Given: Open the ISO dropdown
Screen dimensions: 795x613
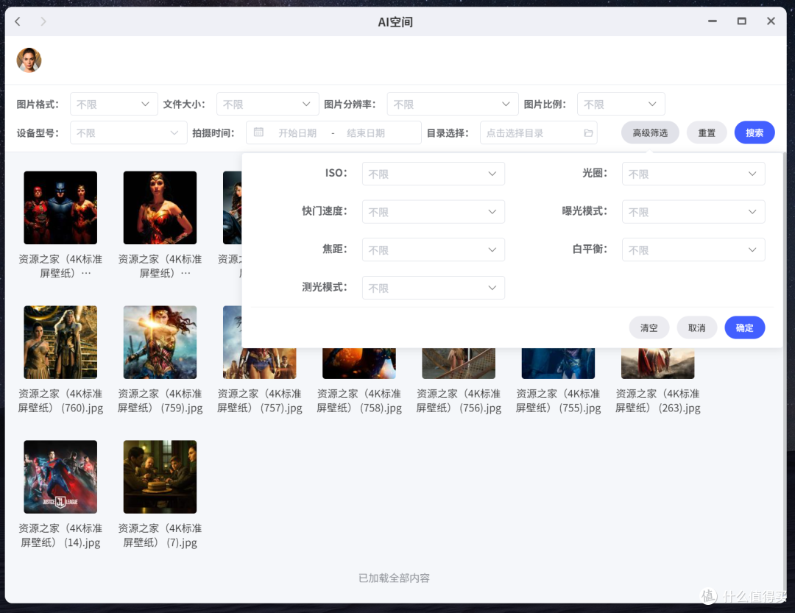Looking at the screenshot, I should point(433,174).
